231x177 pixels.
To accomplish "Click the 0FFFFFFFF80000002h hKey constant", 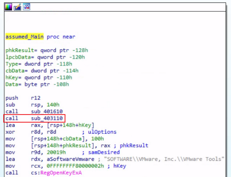I will click(75, 166).
